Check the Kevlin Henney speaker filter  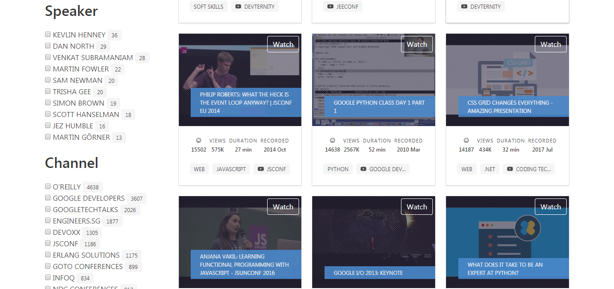point(48,35)
